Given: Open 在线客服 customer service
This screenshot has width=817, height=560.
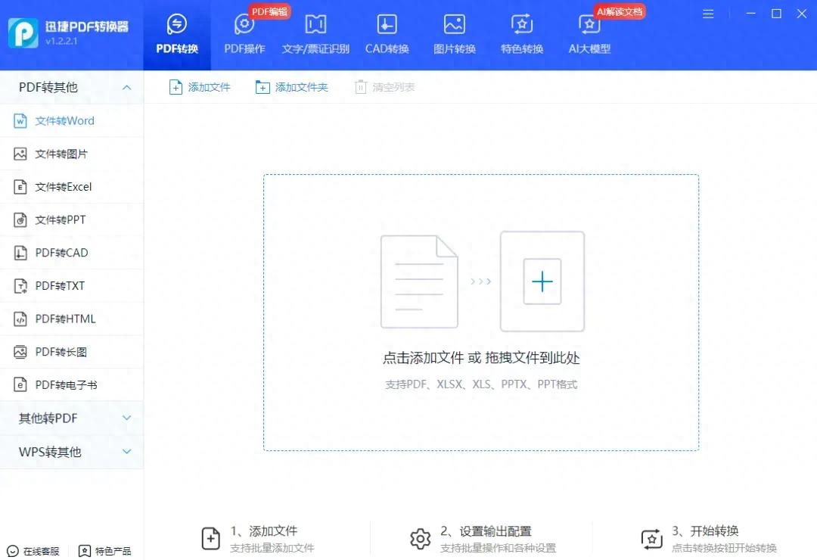Looking at the screenshot, I should coord(29,551).
